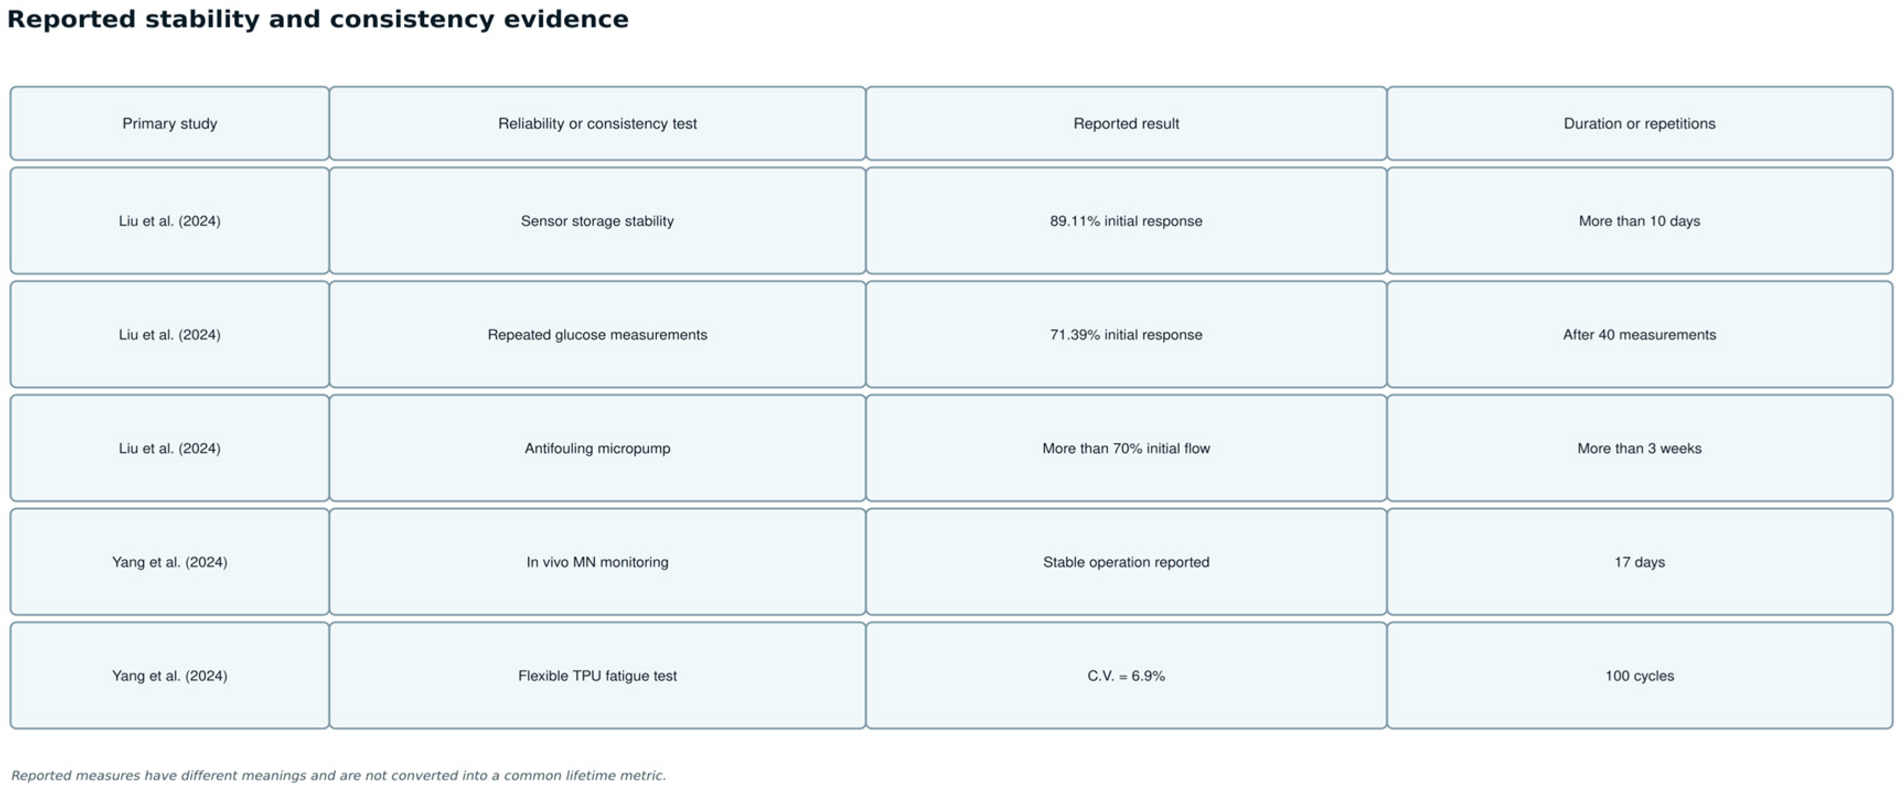Viewport: 1902px width, 788px height.
Task: Click the Reported result column header
Action: [x=1126, y=123]
